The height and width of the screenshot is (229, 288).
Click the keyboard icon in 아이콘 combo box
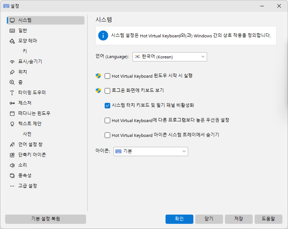[x=118, y=151]
